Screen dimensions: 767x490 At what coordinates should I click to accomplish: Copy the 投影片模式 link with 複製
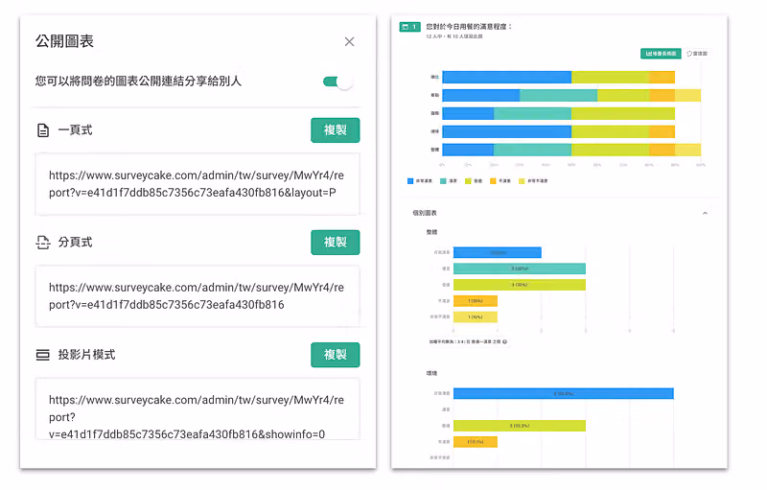[335, 355]
